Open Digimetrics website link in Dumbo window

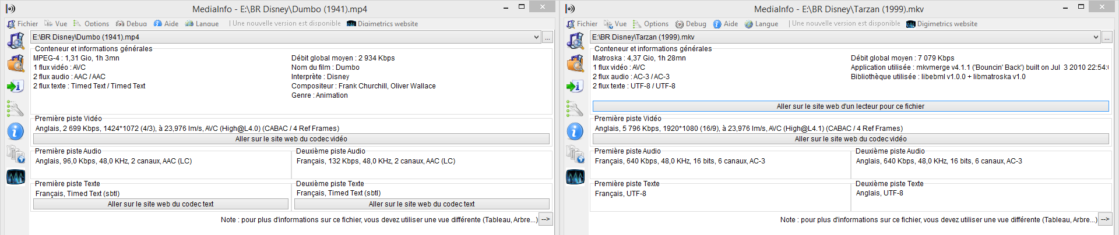(x=382, y=24)
